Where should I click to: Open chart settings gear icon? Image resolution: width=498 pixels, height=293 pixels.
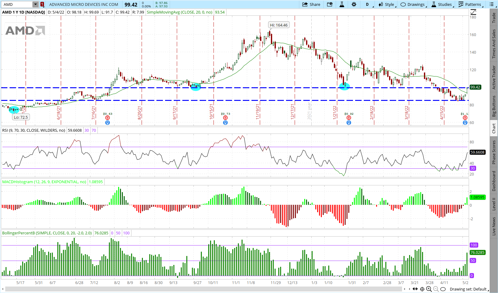[354, 4]
